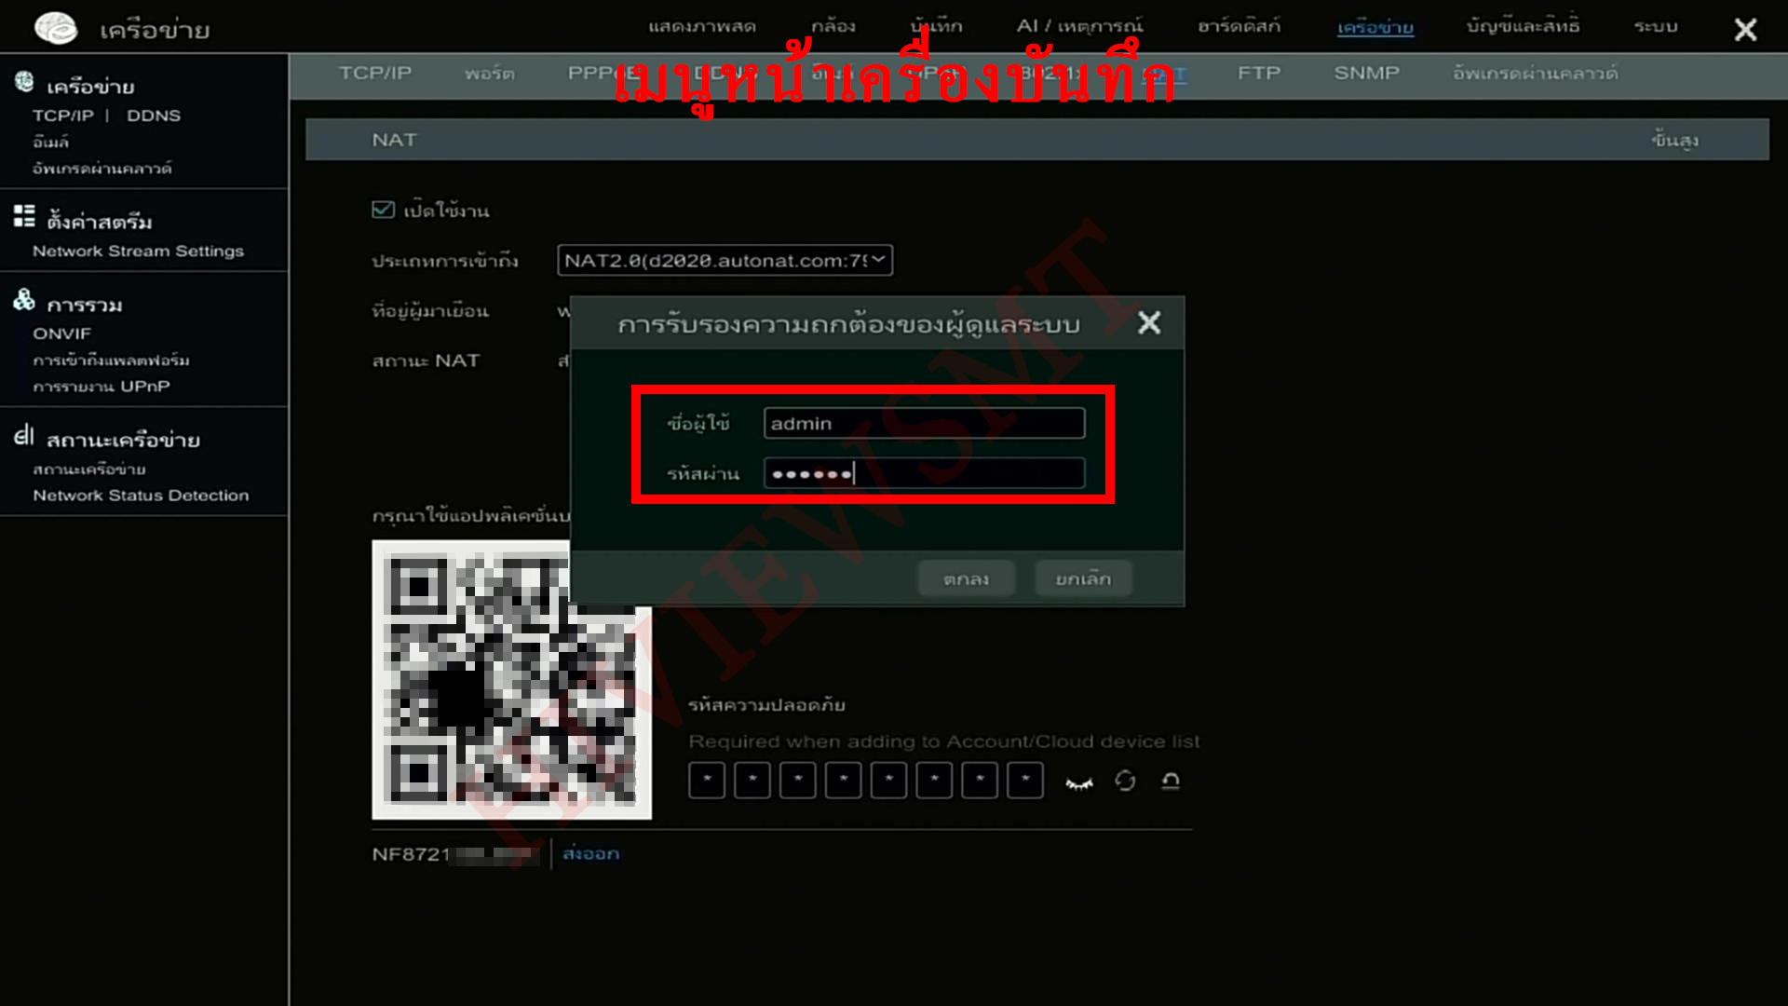1788x1006 pixels.
Task: Click the undo security code icon
Action: click(x=1171, y=781)
